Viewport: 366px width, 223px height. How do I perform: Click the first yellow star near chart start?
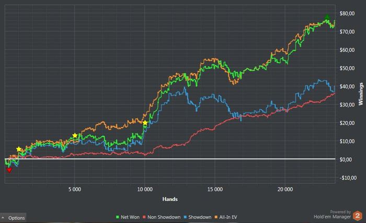tap(19, 149)
